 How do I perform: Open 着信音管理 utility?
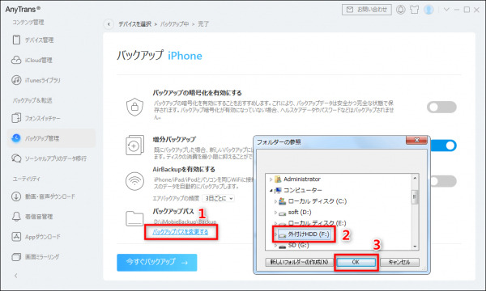32,217
